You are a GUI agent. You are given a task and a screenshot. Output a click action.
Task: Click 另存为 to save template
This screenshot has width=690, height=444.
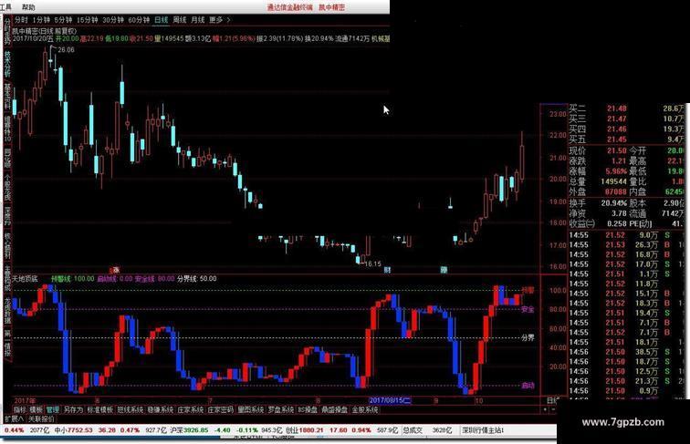[73, 409]
